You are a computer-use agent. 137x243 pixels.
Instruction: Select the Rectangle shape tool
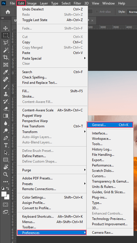(x=6, y=160)
